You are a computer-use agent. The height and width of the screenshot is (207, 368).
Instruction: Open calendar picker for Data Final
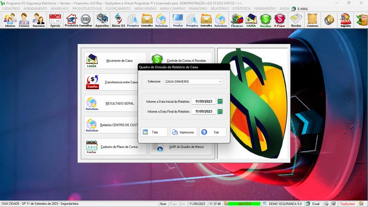point(220,111)
